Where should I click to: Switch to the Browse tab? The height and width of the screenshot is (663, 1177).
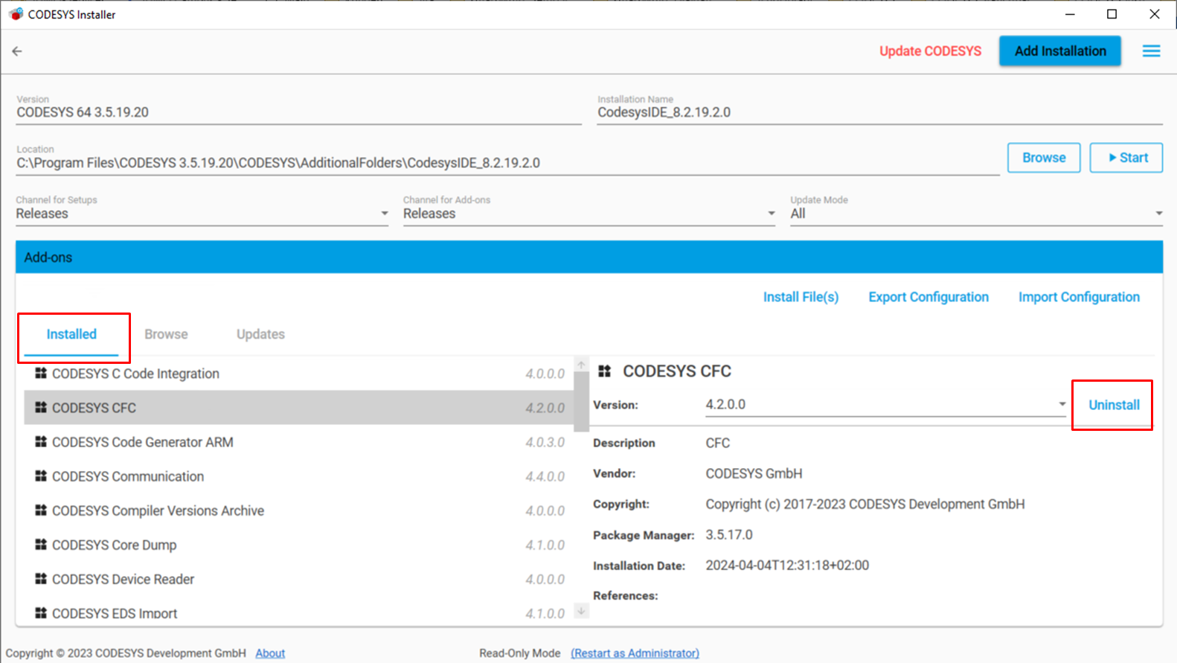(166, 334)
